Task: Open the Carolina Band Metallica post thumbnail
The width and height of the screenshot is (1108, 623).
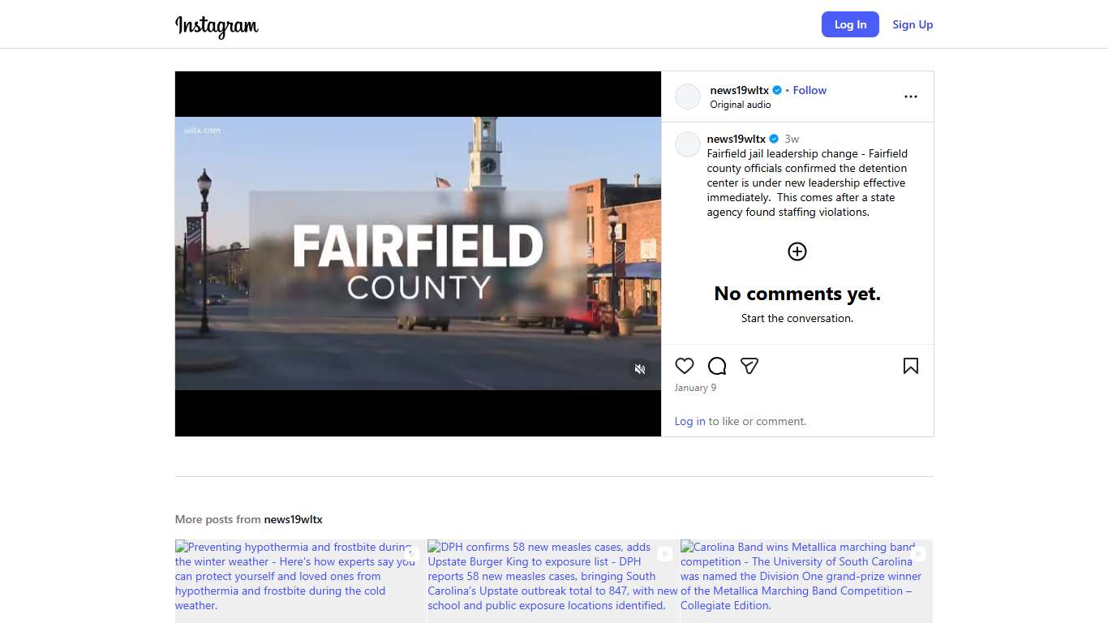Action: point(806,580)
